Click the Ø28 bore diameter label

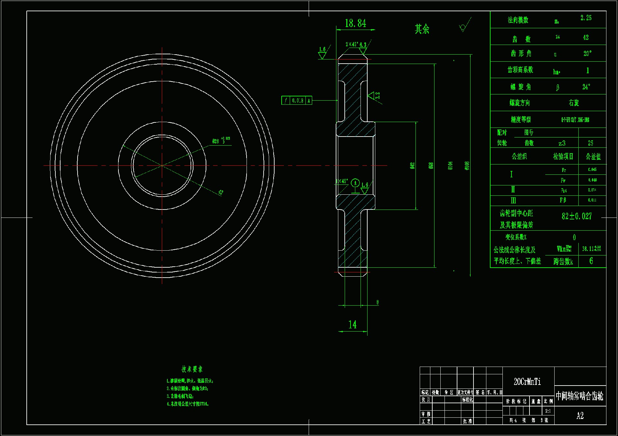click(x=216, y=141)
